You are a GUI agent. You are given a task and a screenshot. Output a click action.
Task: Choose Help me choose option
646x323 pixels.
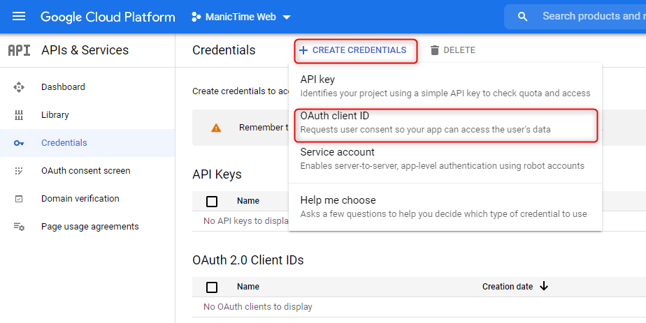point(444,206)
